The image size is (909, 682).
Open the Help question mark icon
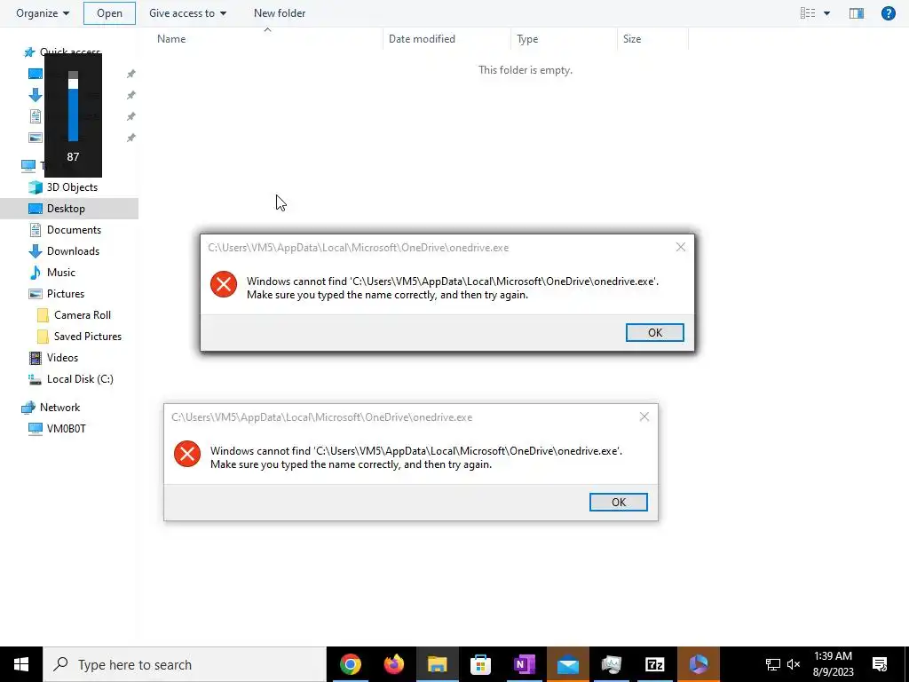point(888,12)
